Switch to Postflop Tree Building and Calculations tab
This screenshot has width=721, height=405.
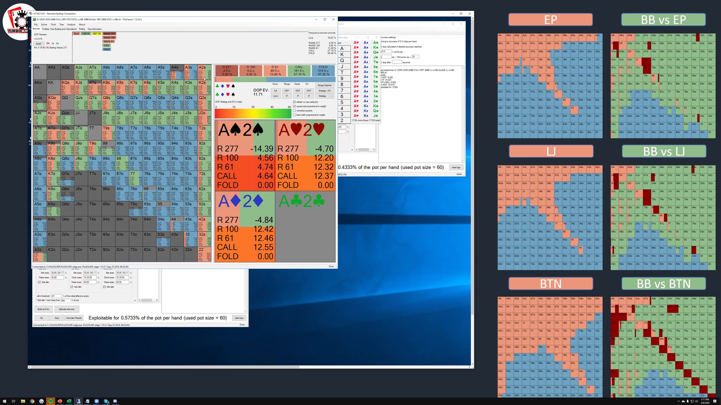(59, 29)
